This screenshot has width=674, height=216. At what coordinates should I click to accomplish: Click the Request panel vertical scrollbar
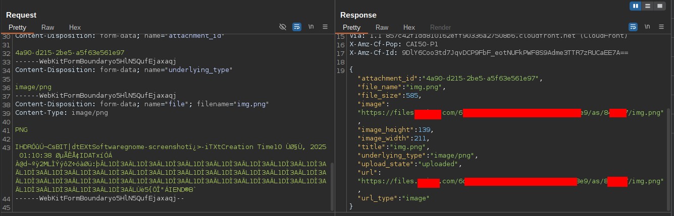tap(332, 186)
